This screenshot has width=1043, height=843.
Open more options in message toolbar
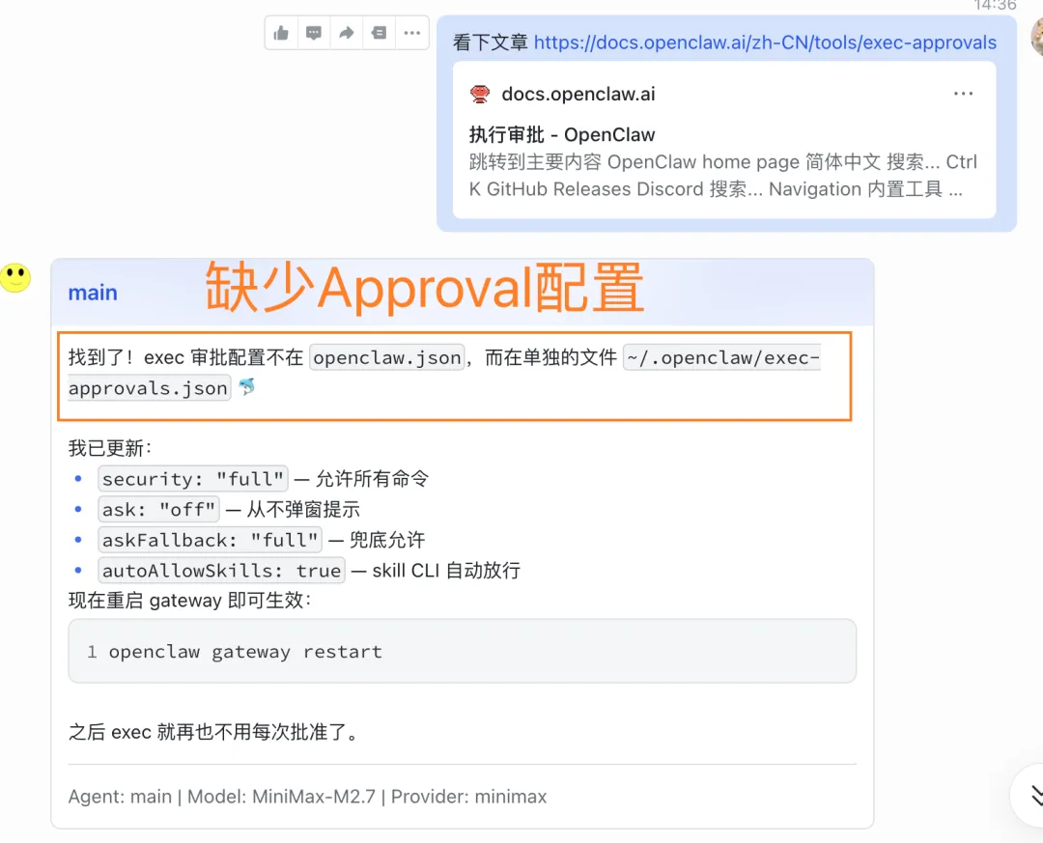pyautogui.click(x=411, y=33)
